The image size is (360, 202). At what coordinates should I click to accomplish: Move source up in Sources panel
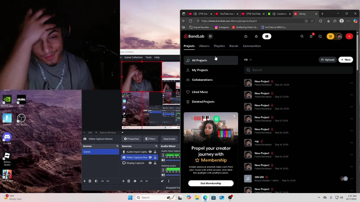[141, 181]
